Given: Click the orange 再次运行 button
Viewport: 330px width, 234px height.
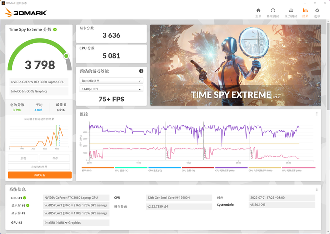Looking at the screenshot, I should [x=40, y=175].
